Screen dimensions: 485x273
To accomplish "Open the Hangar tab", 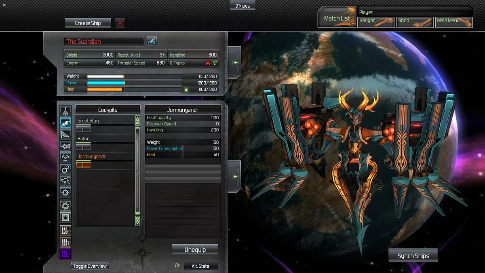I will pos(376,21).
